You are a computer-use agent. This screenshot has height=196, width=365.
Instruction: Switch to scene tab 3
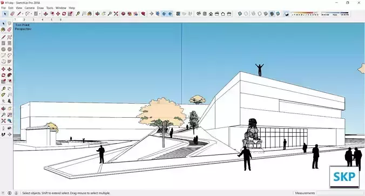33,20
